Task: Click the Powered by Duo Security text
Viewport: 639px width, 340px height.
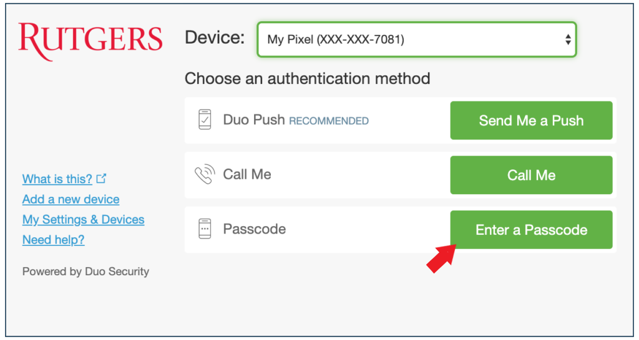Action: [85, 272]
